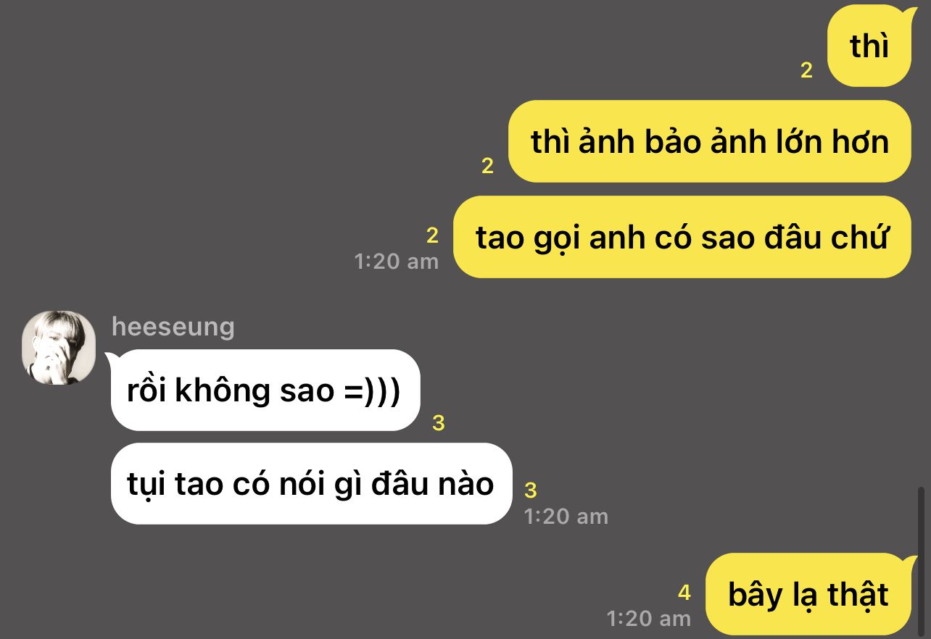Select the 'bây lạ thật' message bubble
Viewport: 931px width, 639px height.
coord(808,594)
